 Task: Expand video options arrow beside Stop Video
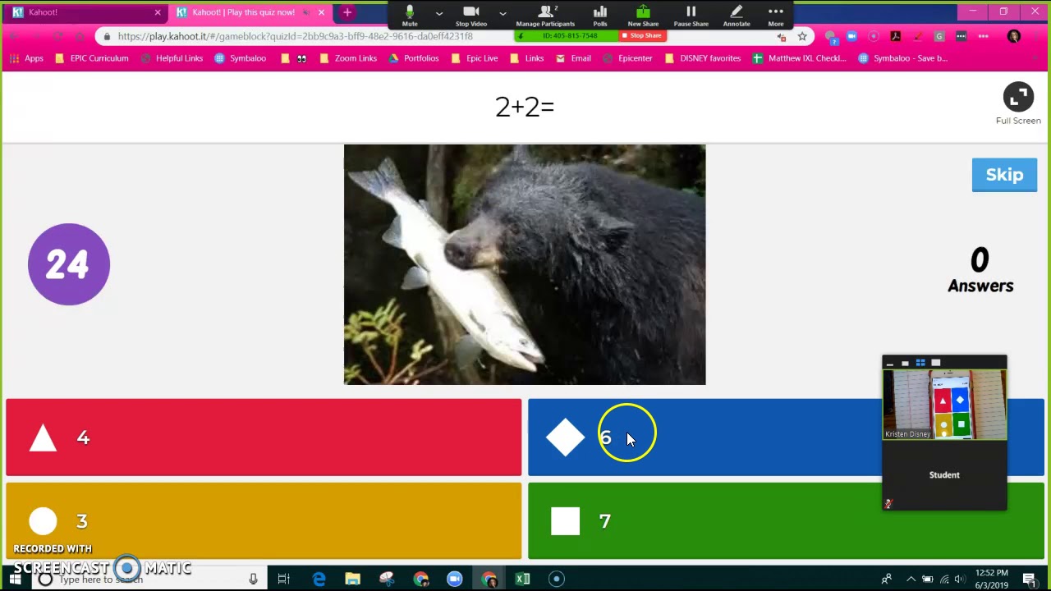pos(503,13)
